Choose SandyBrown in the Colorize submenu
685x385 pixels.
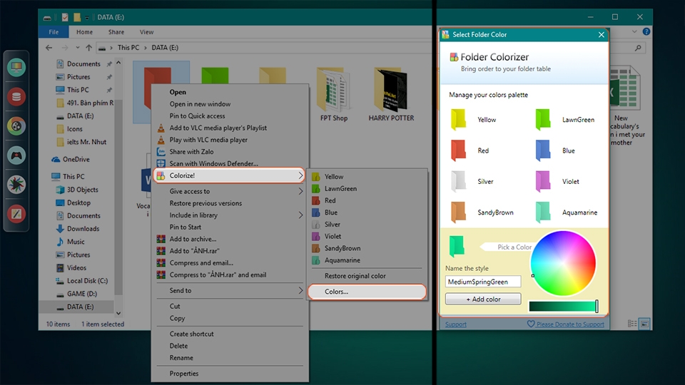(x=367, y=248)
